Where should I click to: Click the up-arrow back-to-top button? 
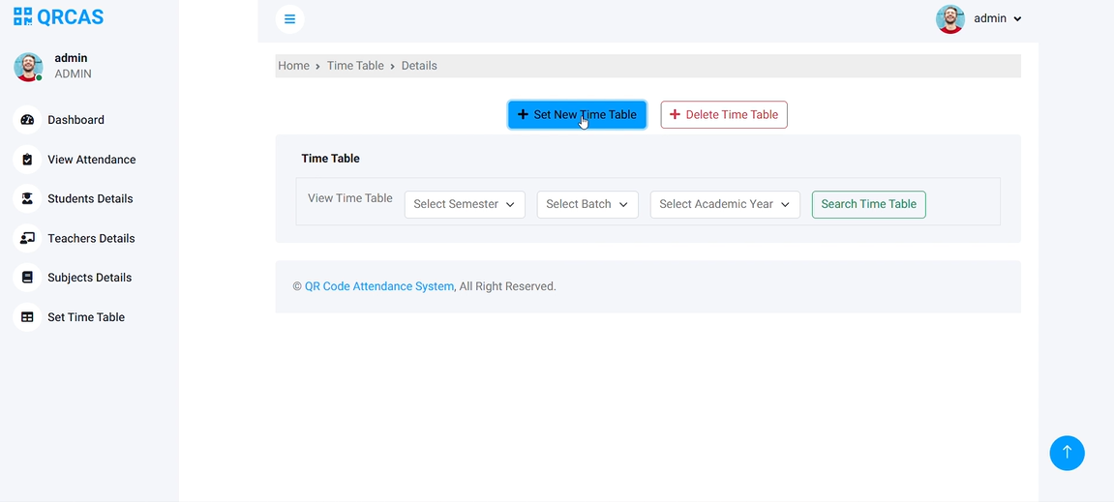pyautogui.click(x=1068, y=453)
